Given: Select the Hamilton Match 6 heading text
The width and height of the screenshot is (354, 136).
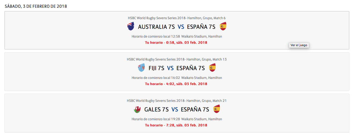Looking at the screenshot, I should coord(177,18).
